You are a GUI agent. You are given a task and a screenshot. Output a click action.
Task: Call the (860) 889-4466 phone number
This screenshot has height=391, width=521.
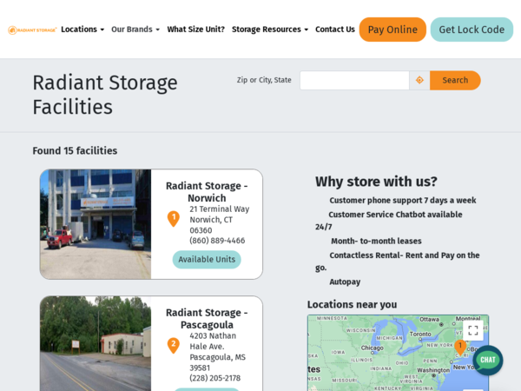pyautogui.click(x=217, y=241)
